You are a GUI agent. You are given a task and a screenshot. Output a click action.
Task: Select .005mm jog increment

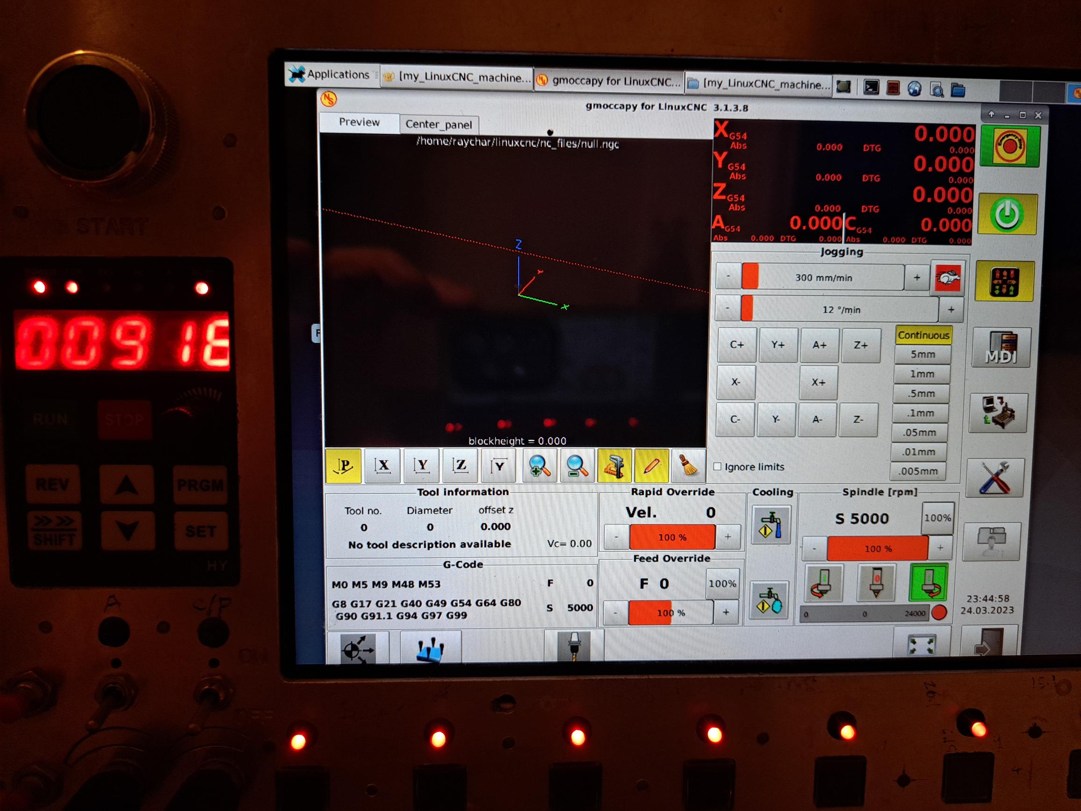(917, 471)
